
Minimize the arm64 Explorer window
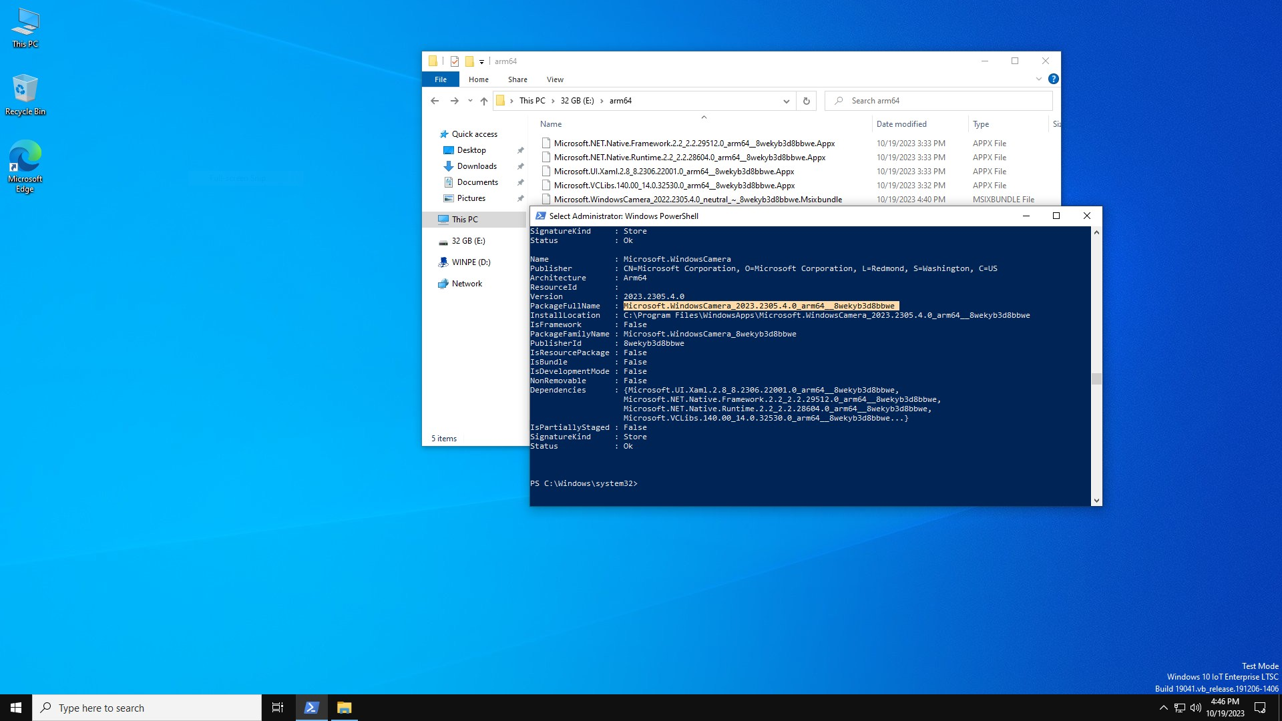coord(984,61)
